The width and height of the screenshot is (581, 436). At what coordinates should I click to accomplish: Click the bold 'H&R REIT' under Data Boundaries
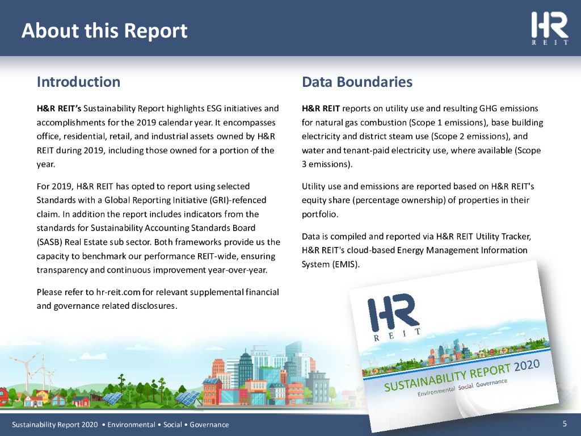(x=321, y=108)
